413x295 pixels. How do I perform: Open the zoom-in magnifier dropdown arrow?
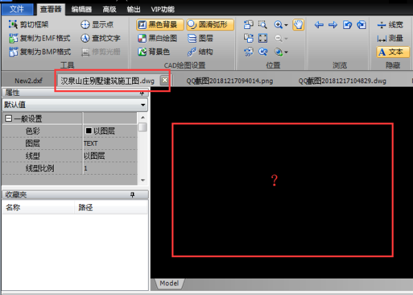click(286, 25)
